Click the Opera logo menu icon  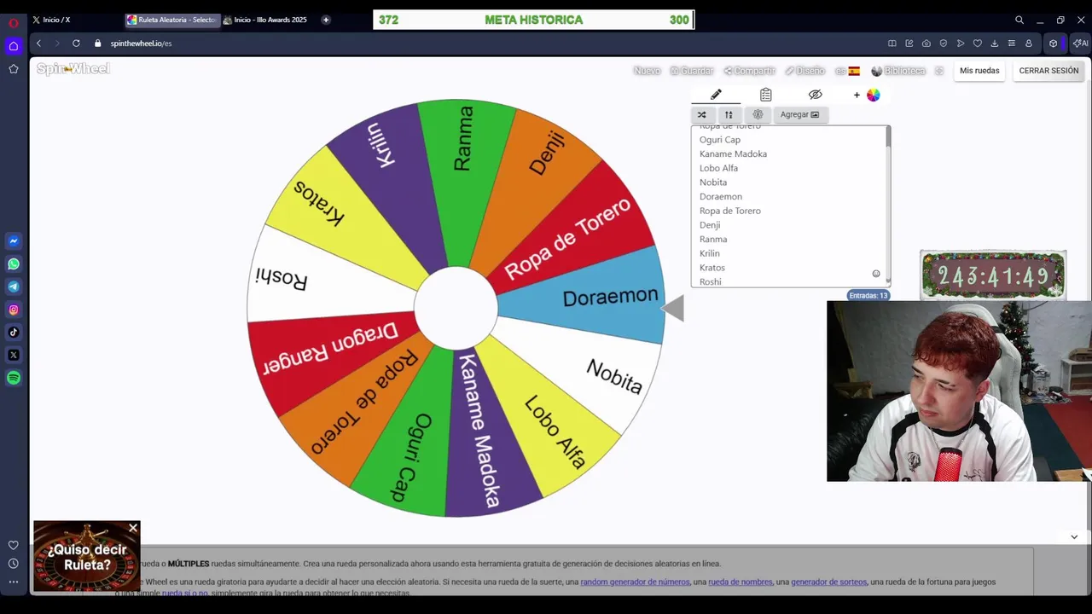[x=14, y=23]
